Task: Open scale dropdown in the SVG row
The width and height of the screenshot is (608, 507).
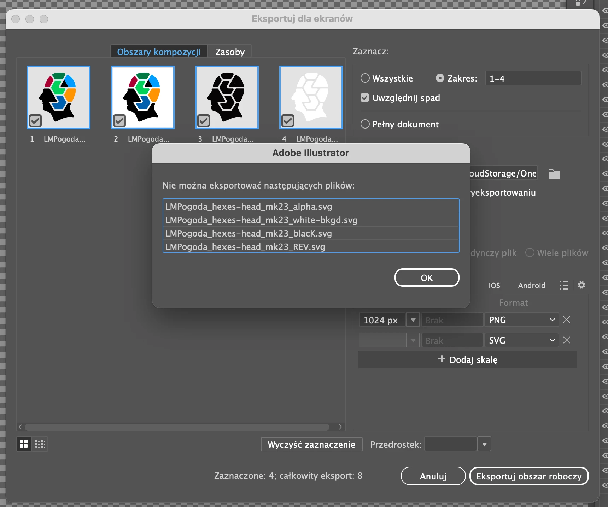Action: click(x=413, y=340)
